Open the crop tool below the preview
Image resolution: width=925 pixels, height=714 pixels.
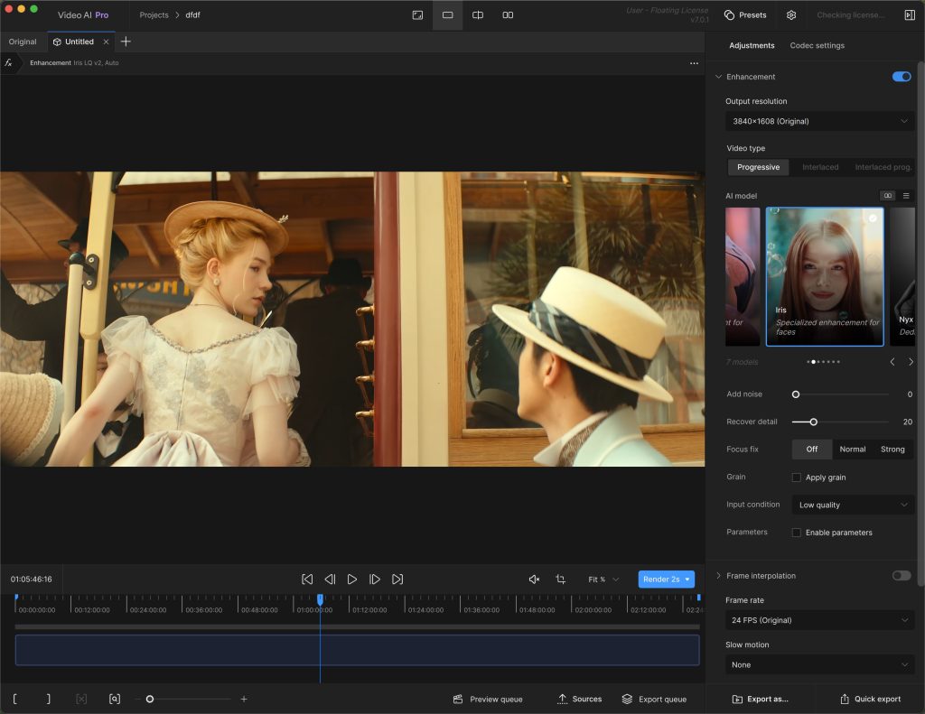(560, 579)
